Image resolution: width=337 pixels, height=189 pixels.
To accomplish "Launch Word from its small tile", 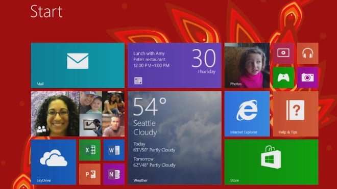I will (x=114, y=150).
